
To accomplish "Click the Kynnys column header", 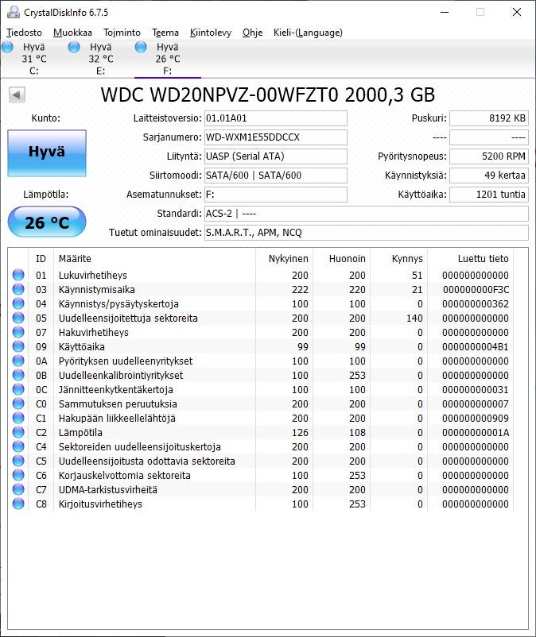I will tap(399, 259).
